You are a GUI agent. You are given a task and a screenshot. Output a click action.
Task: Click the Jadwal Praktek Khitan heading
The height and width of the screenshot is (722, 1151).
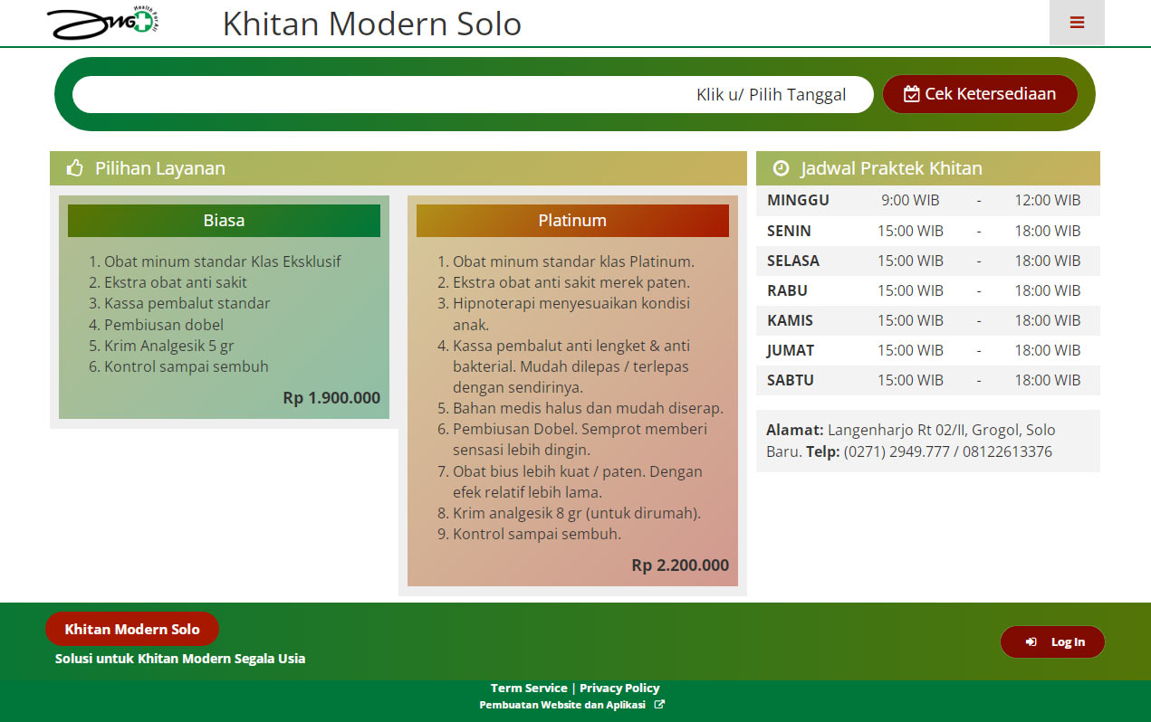891,168
